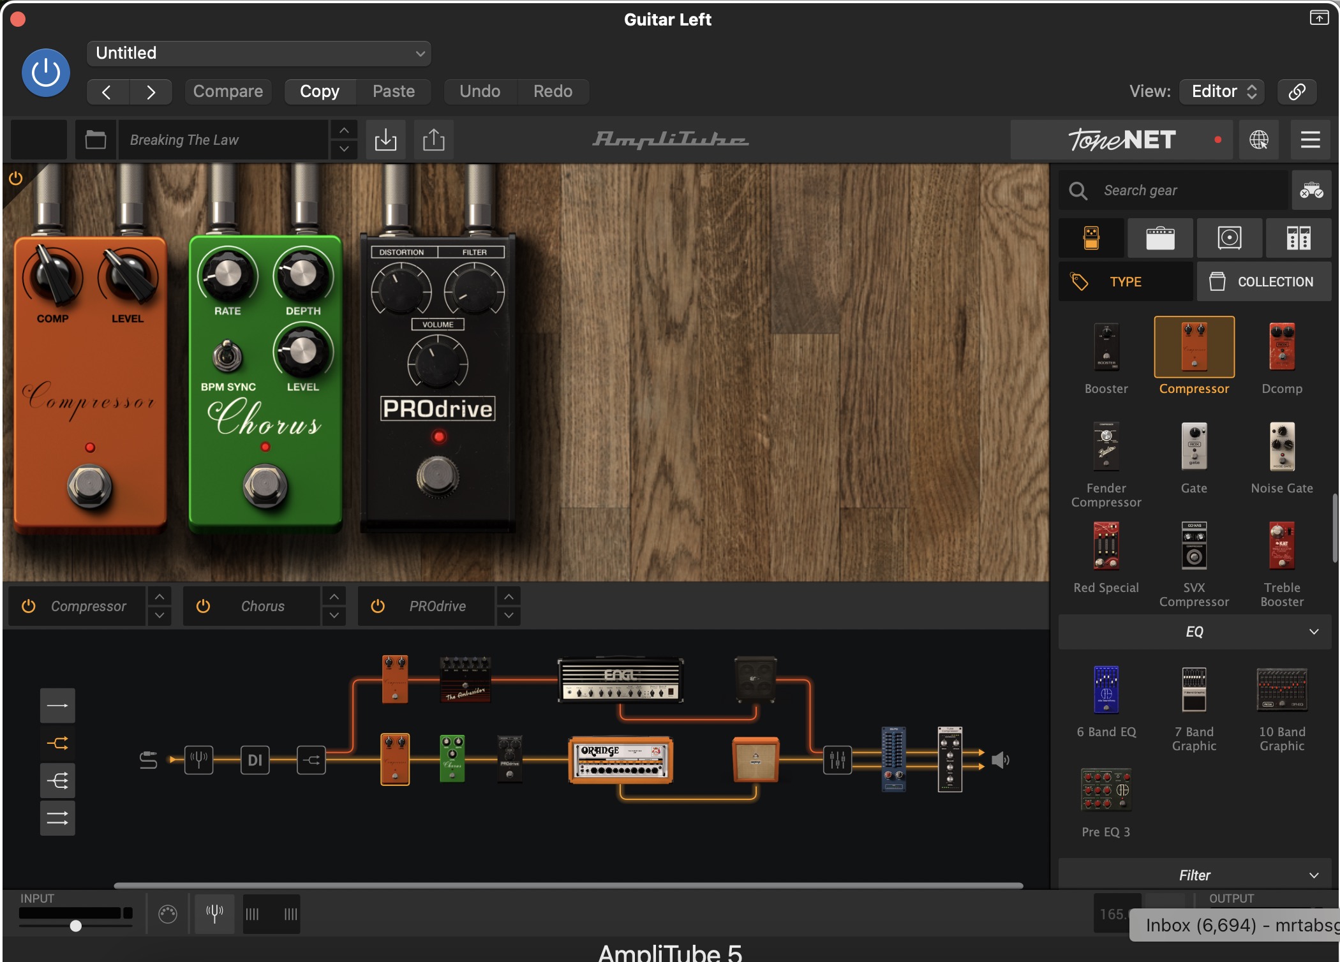Click the custom shop cart icon

coord(1311,190)
